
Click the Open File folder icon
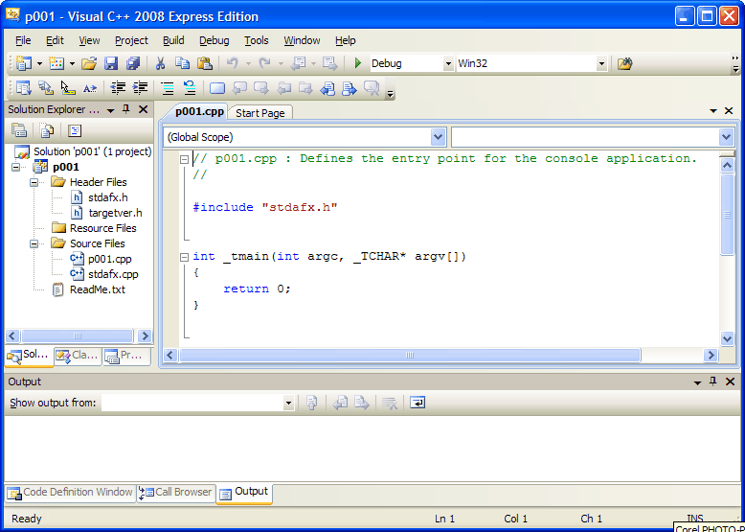click(x=88, y=63)
